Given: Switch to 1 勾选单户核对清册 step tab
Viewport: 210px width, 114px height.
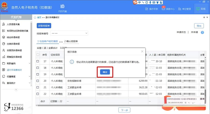Looking at the screenshot, I should point(47,41).
